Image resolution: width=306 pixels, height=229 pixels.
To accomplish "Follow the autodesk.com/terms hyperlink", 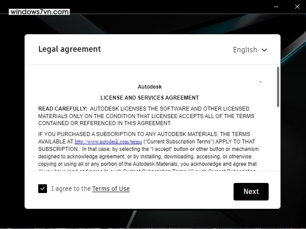I will click(x=108, y=142).
